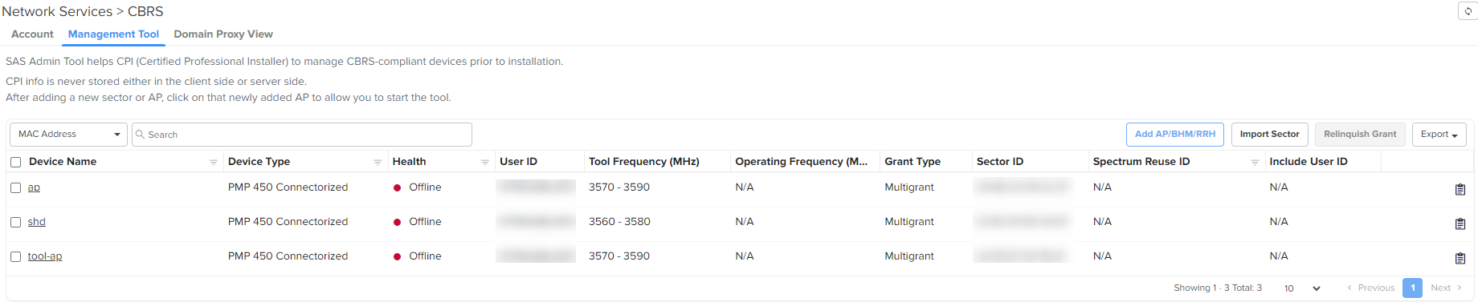
Task: Tick the checkbox for device shd
Action: pyautogui.click(x=15, y=222)
